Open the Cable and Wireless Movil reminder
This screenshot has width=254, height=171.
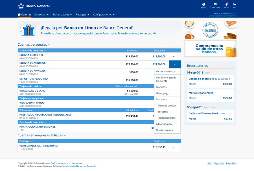(210, 116)
